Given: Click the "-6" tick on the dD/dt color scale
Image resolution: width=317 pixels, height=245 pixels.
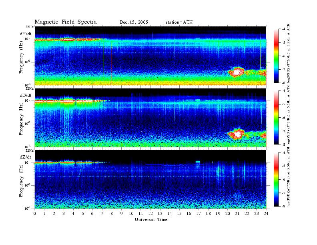Looking at the screenshot, I should click(284, 118).
